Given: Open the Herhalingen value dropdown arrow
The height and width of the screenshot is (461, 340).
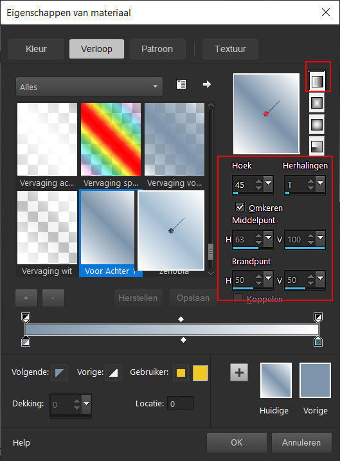Looking at the screenshot, I should point(320,183).
